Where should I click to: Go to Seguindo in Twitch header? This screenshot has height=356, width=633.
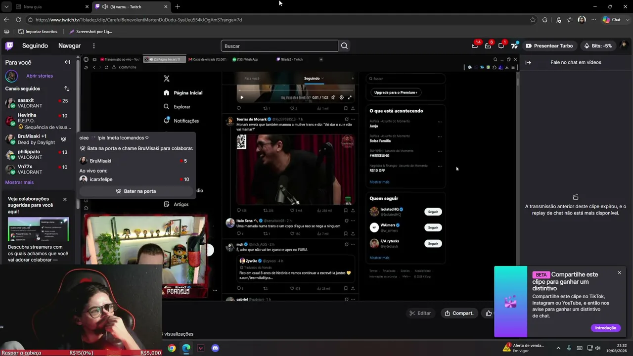(x=35, y=46)
